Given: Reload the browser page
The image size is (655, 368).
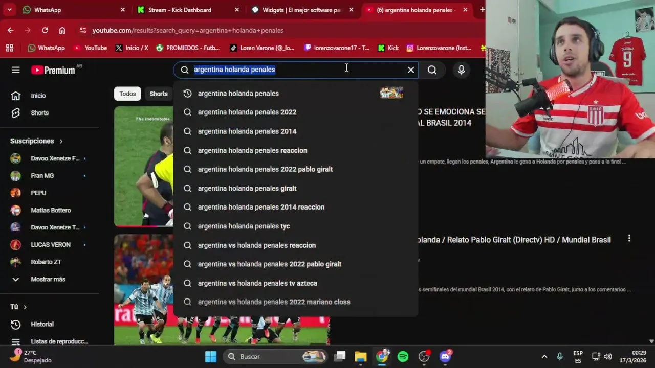Looking at the screenshot, I should (x=45, y=30).
